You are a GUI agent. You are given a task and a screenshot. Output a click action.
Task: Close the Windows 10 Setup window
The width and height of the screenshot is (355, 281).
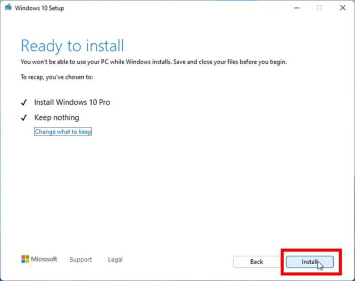click(343, 8)
